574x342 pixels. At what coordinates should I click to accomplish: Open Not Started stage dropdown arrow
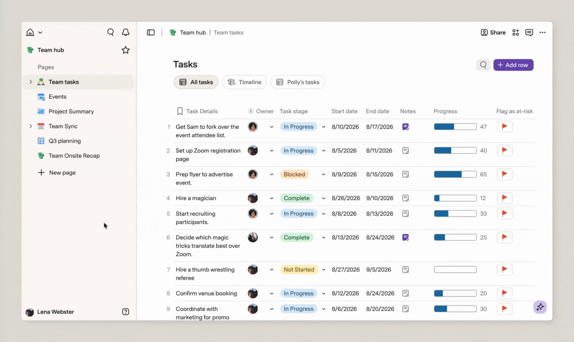[323, 269]
